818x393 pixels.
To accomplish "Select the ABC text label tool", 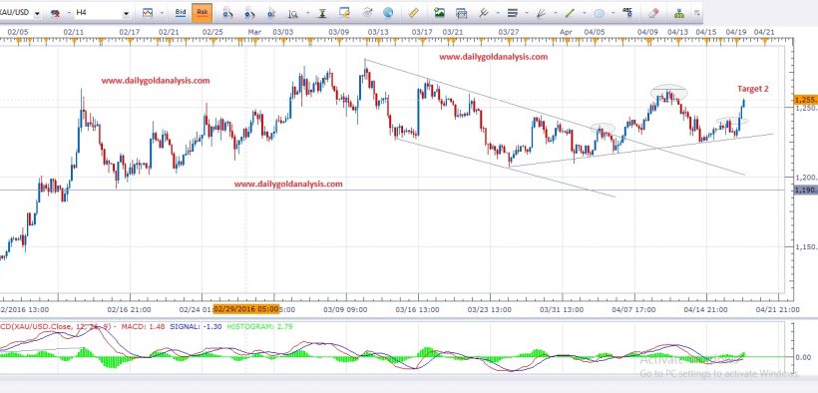I will pyautogui.click(x=627, y=12).
